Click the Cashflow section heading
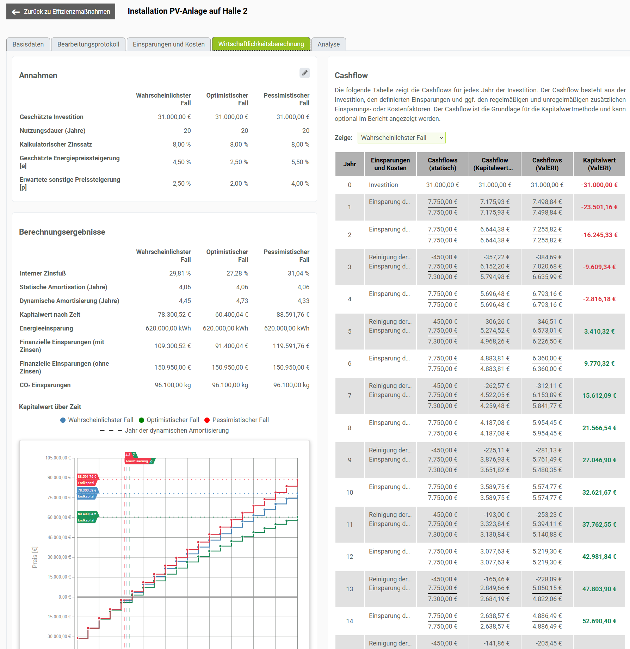 point(351,75)
